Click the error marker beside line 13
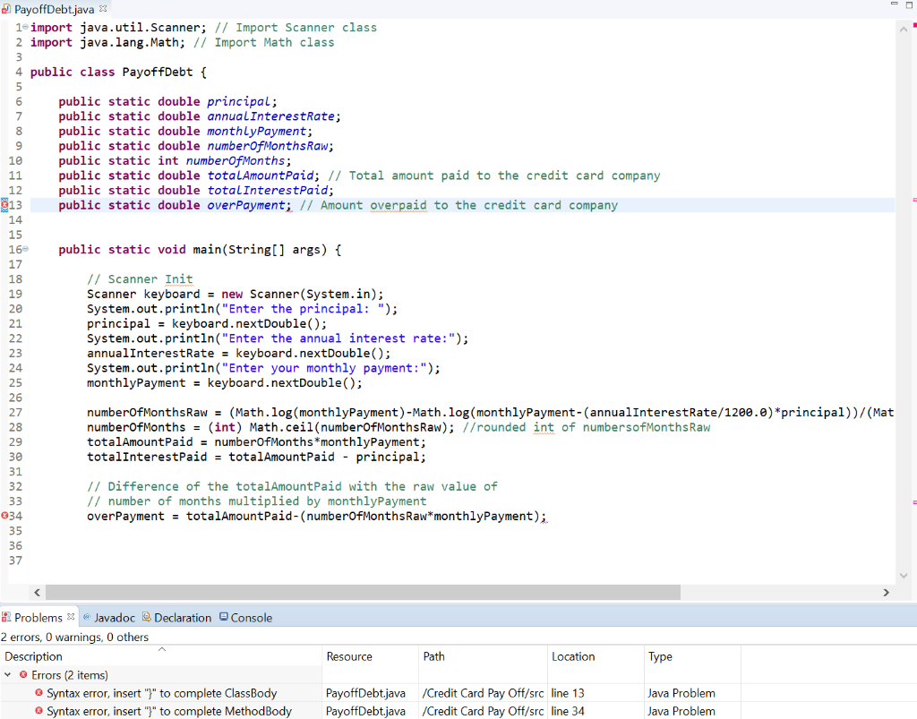The image size is (917, 719). 6,205
